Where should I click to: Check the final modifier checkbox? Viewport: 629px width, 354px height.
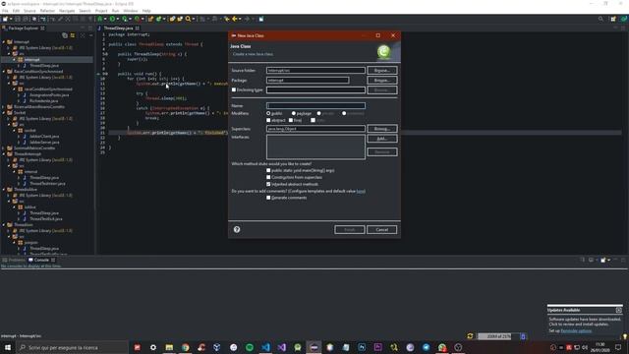coord(291,120)
